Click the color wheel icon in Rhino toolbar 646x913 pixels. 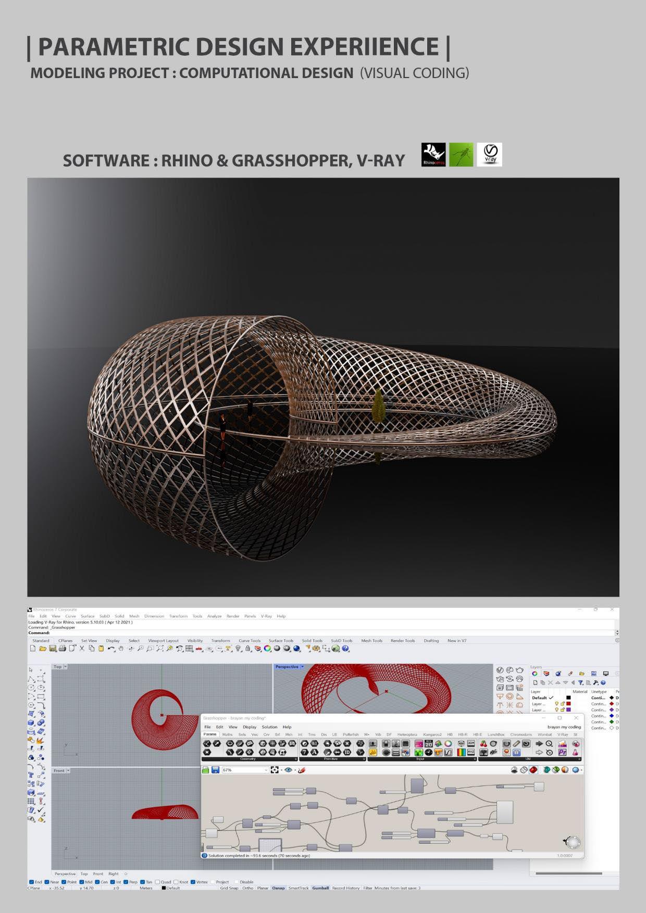267,648
